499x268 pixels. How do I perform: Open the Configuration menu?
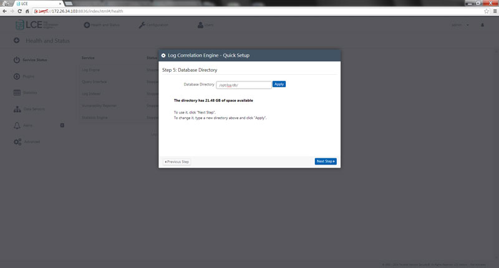point(153,25)
